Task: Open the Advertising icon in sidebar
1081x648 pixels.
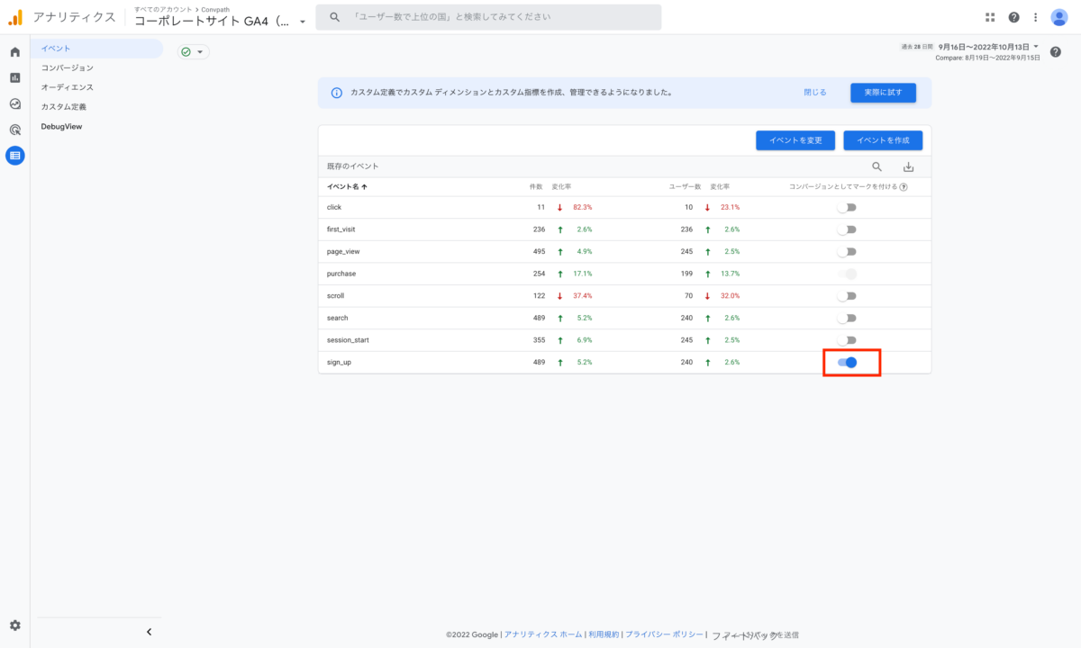Action: 15,130
